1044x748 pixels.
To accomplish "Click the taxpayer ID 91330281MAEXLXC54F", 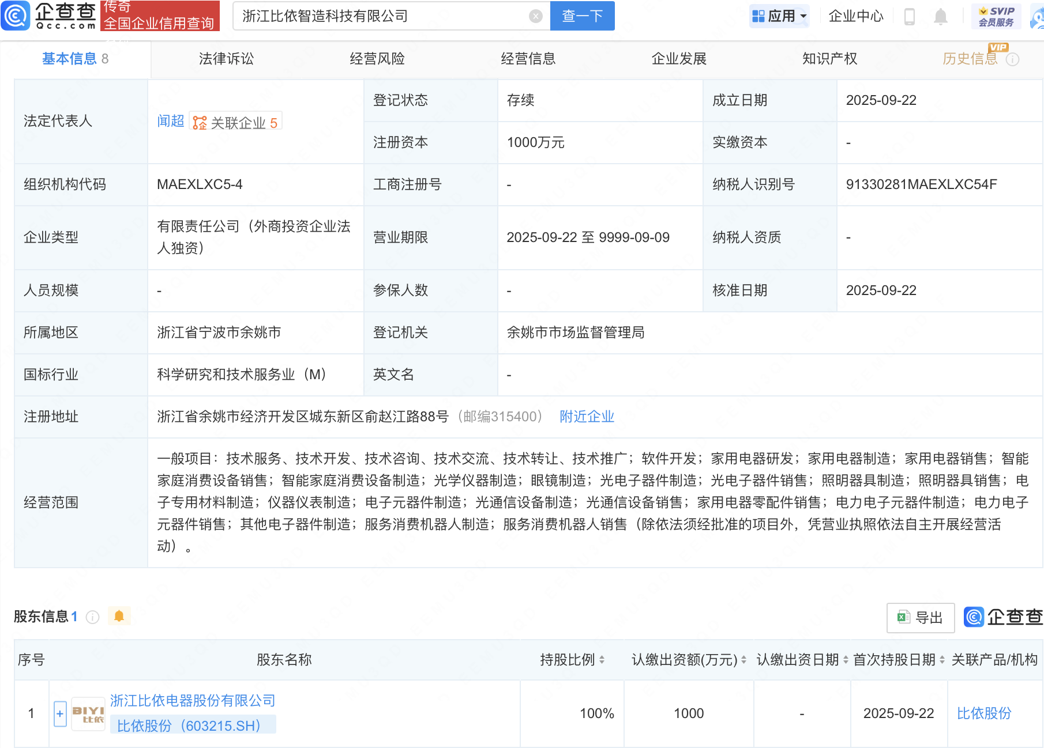I will click(x=921, y=184).
